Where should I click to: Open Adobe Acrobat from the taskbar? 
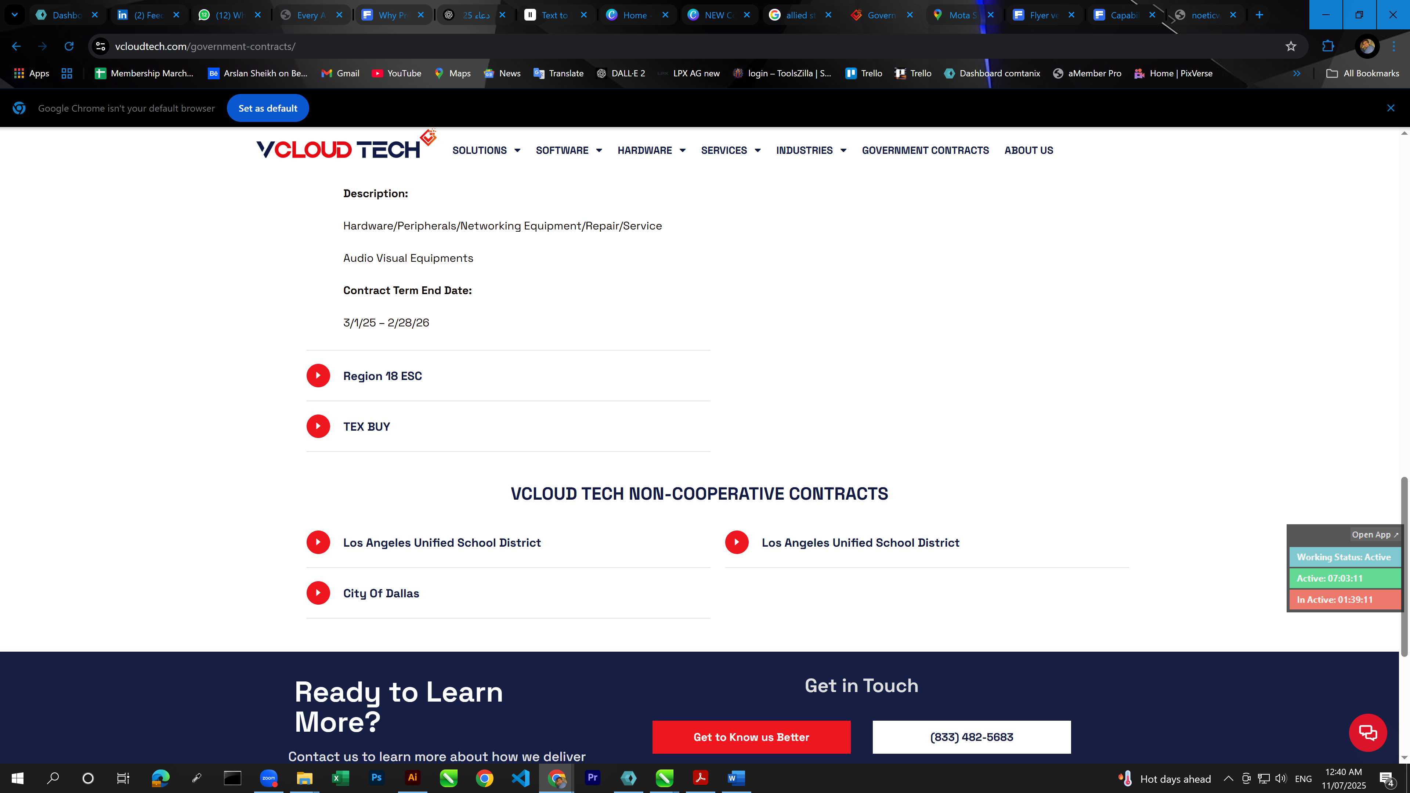coord(700,778)
